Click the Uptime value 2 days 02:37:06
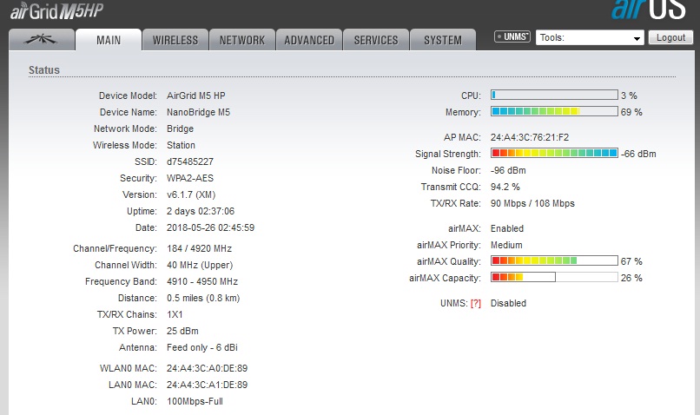 pos(201,211)
